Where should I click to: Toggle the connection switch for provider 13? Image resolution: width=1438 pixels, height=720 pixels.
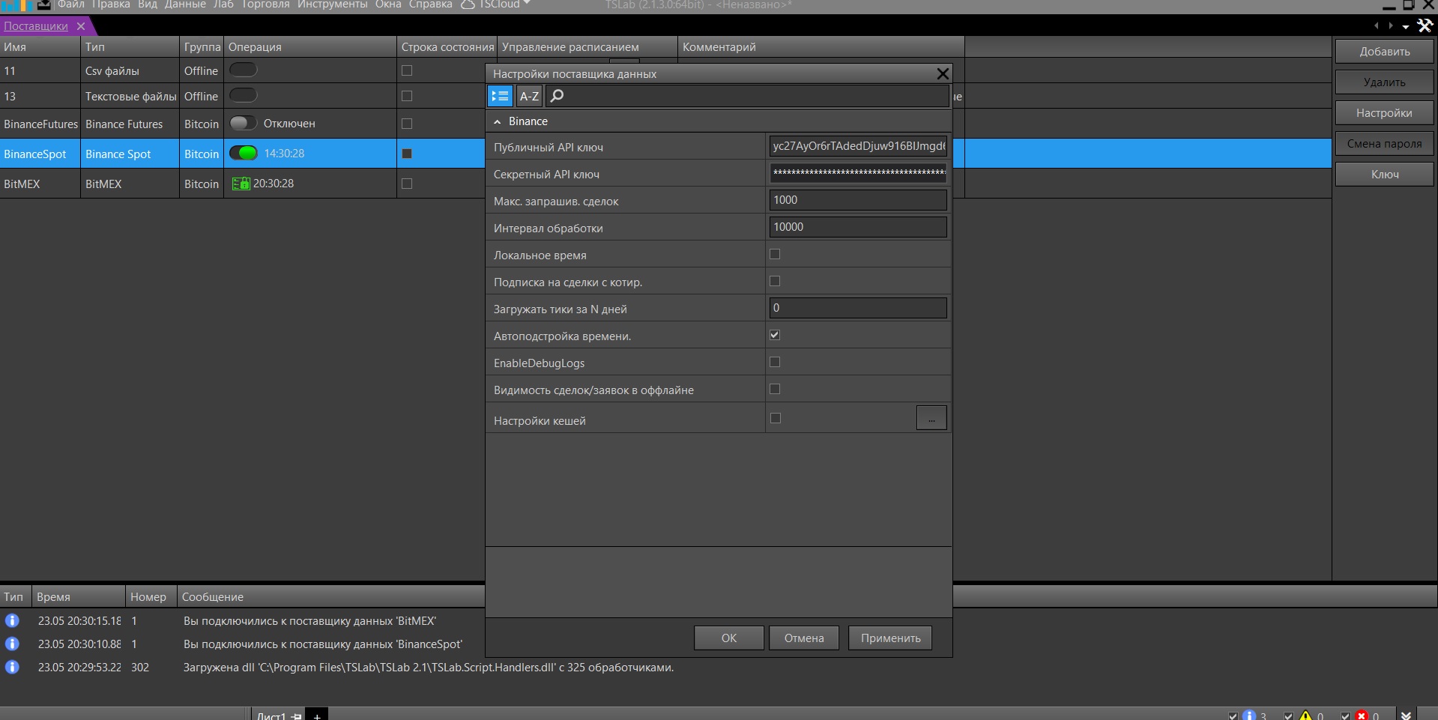[243, 95]
